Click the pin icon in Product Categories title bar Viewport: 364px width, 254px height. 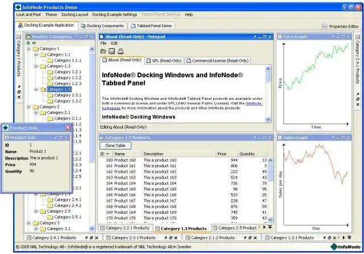pyautogui.click(x=76, y=37)
